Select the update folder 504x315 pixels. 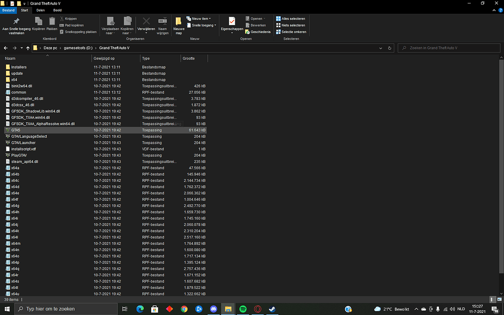point(105,73)
